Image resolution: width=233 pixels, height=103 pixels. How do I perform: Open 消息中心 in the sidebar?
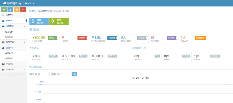point(13,15)
